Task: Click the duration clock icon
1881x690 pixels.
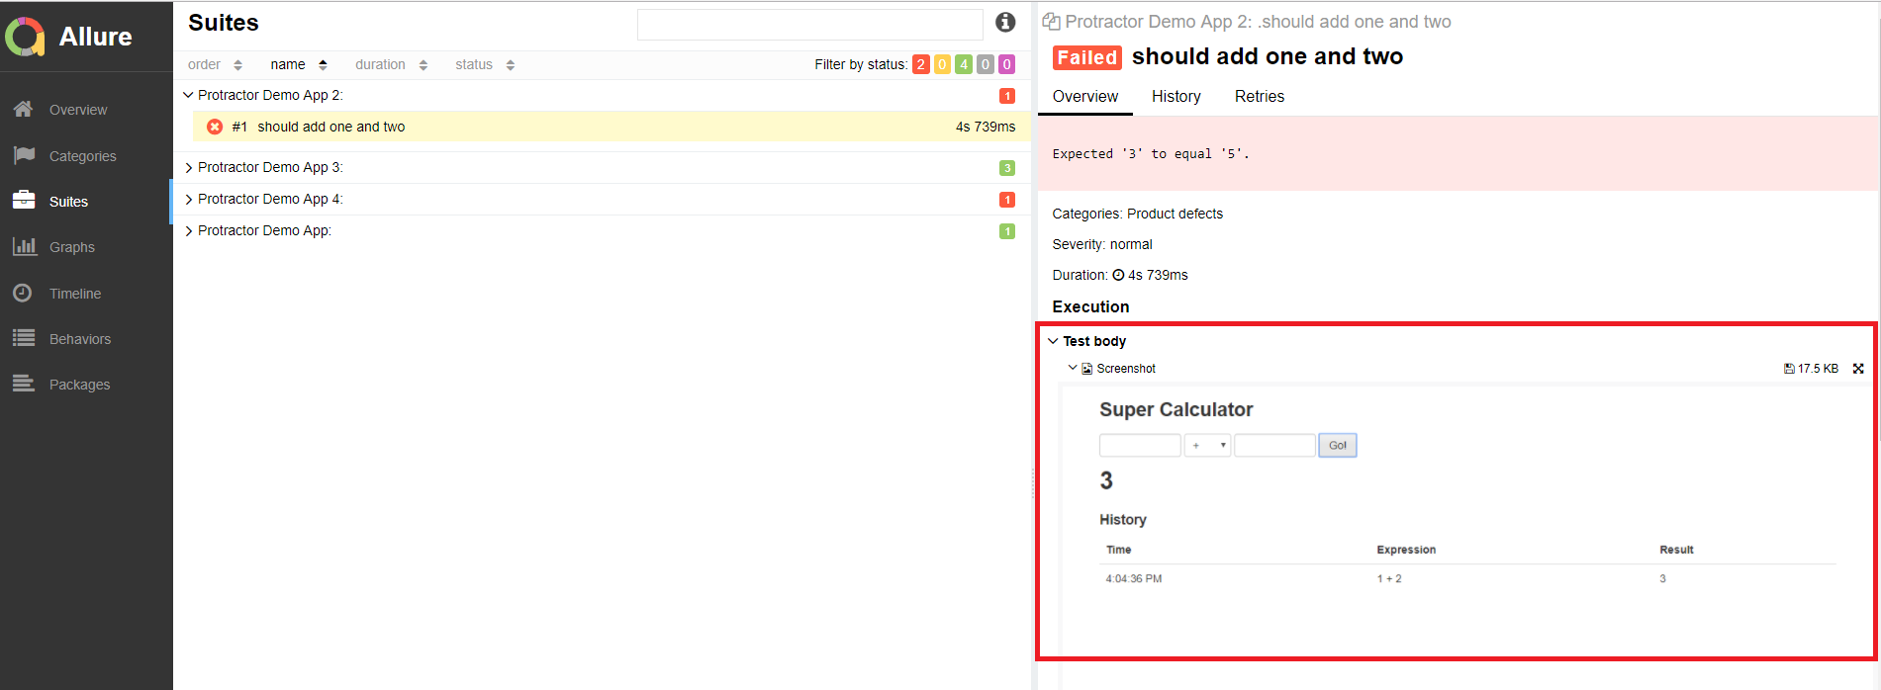Action: pos(1118,275)
